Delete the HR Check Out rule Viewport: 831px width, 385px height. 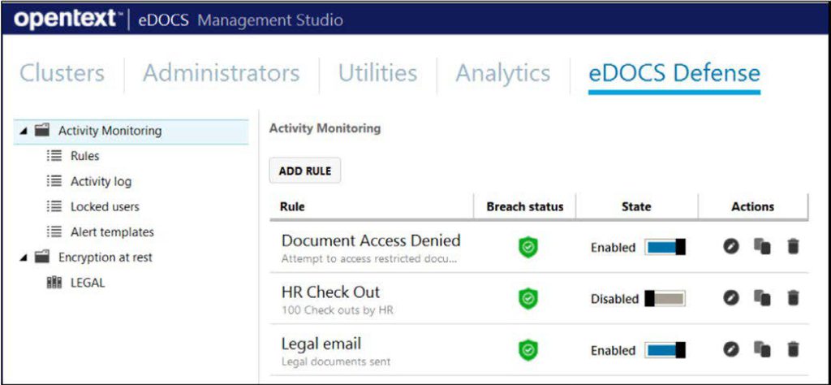(x=793, y=298)
